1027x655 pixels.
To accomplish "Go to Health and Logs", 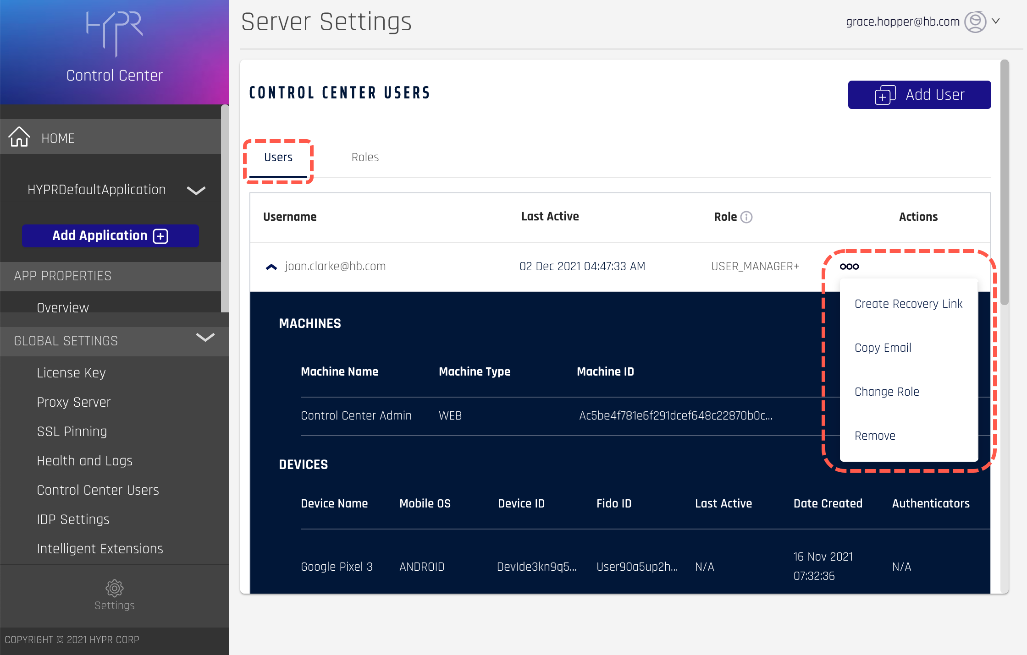I will (x=84, y=461).
